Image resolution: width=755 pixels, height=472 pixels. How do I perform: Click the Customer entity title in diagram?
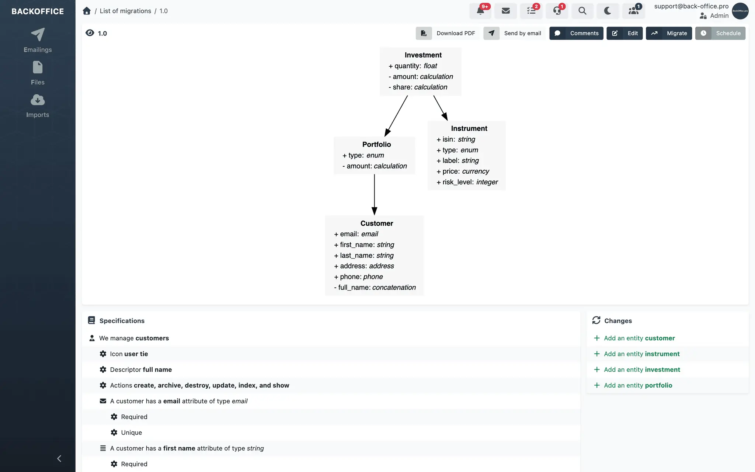[376, 223]
